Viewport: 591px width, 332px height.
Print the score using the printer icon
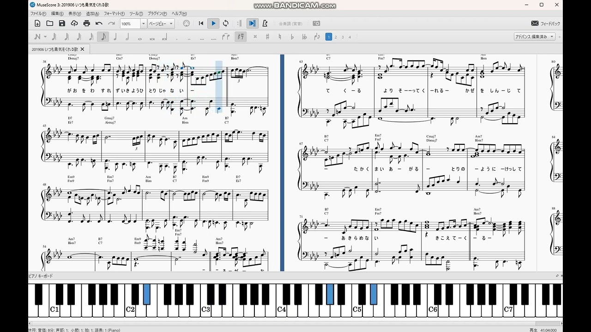(x=87, y=24)
